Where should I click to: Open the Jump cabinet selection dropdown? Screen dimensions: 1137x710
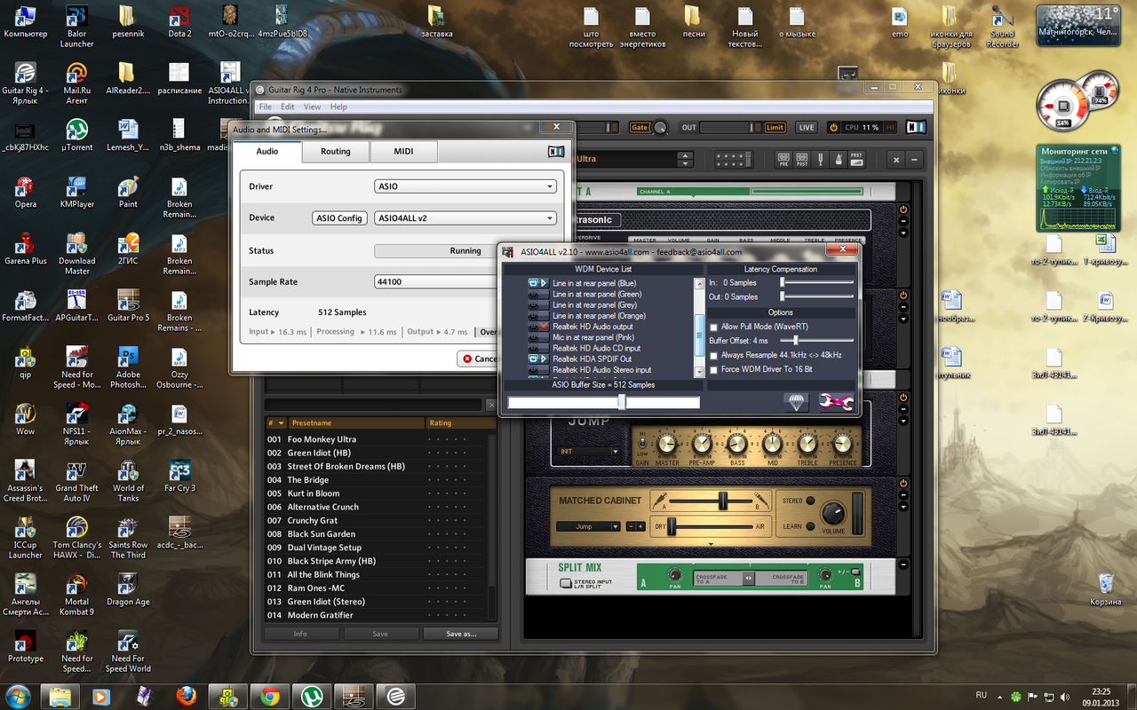click(x=588, y=526)
